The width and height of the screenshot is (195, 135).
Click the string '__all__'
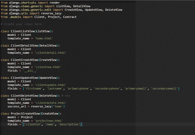tap(30, 71)
